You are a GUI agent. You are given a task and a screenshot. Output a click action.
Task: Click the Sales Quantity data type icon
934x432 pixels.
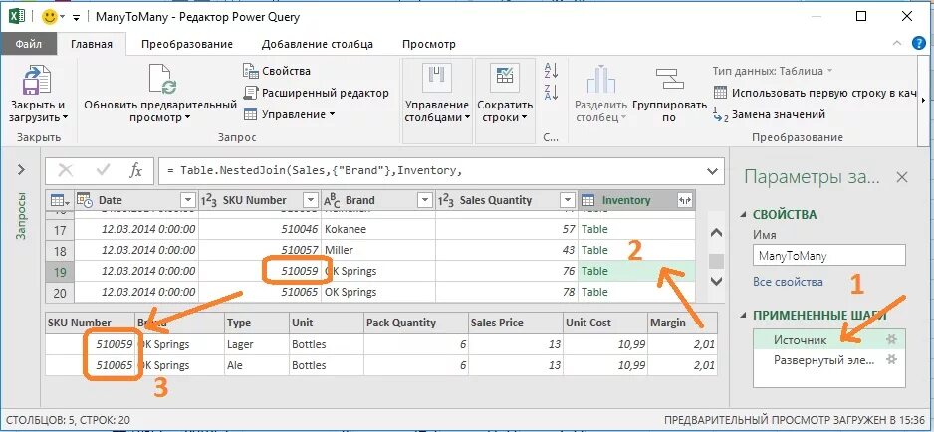[x=445, y=200]
